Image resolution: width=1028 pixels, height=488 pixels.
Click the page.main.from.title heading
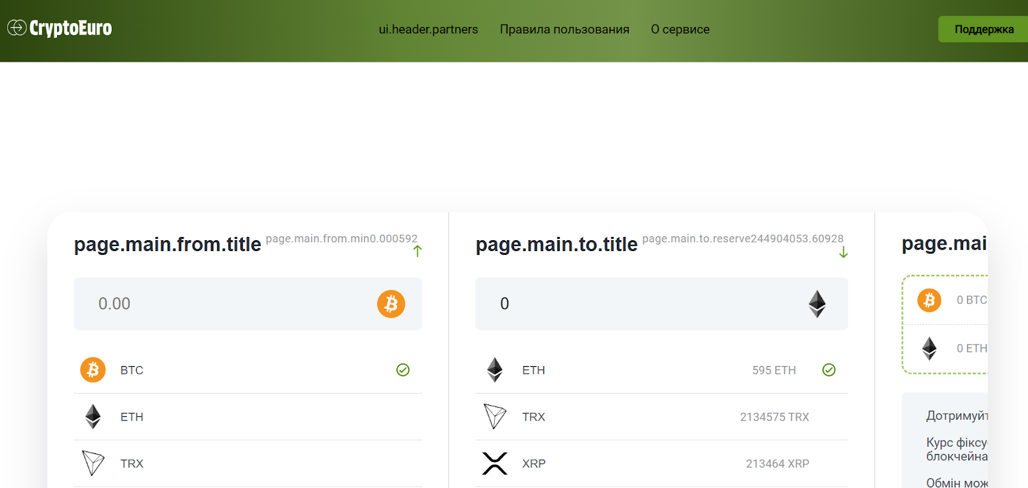click(168, 245)
